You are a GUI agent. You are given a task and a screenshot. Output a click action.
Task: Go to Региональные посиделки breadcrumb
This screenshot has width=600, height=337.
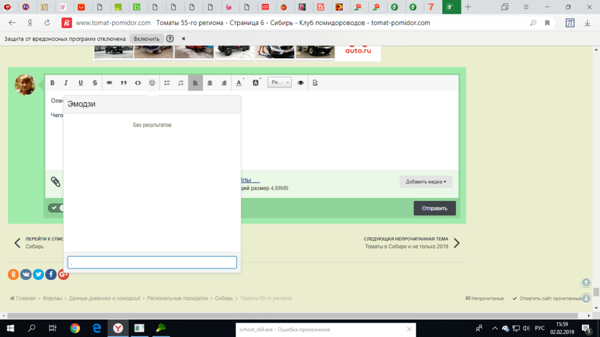(178, 298)
